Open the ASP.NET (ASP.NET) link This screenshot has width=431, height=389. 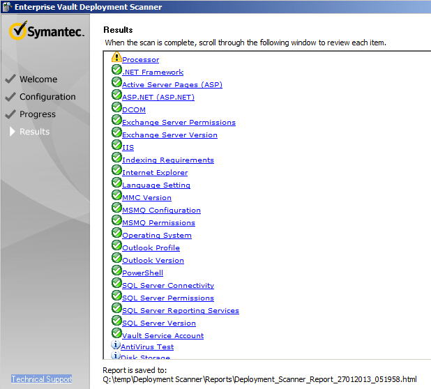point(158,98)
